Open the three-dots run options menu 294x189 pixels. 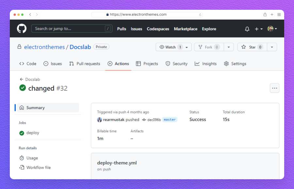pos(274,88)
